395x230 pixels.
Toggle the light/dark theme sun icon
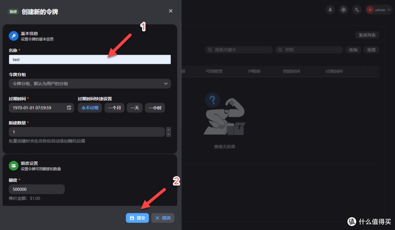click(343, 10)
